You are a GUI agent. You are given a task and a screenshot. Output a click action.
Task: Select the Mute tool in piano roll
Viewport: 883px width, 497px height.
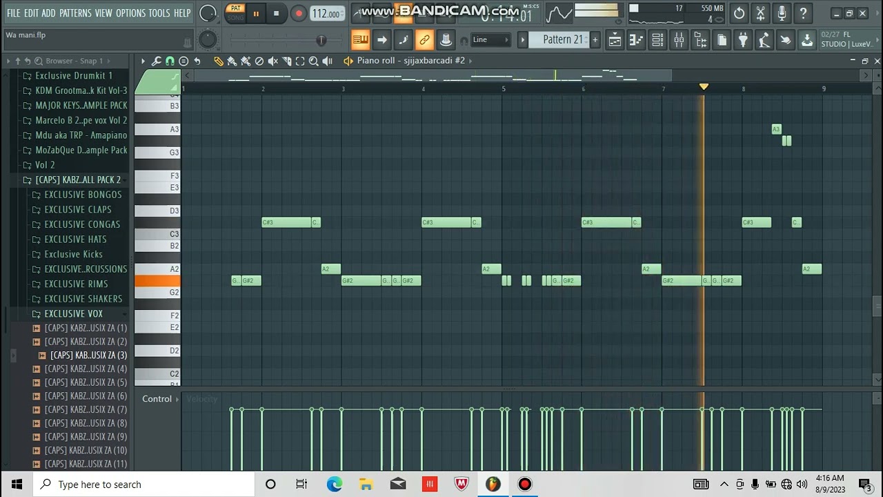[x=273, y=61]
